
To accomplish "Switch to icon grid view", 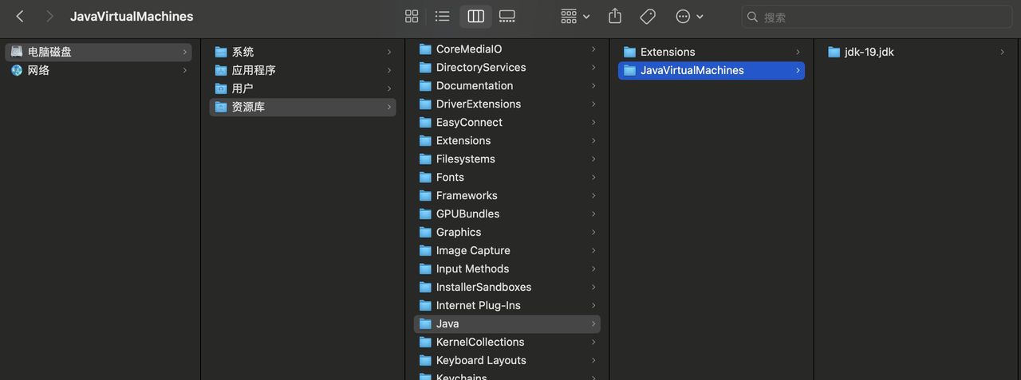I will (x=412, y=17).
